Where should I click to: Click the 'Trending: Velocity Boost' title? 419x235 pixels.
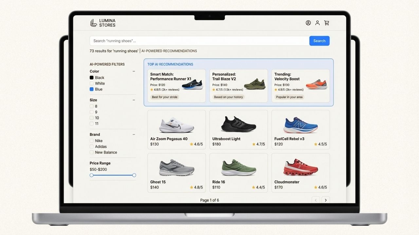coord(287,77)
